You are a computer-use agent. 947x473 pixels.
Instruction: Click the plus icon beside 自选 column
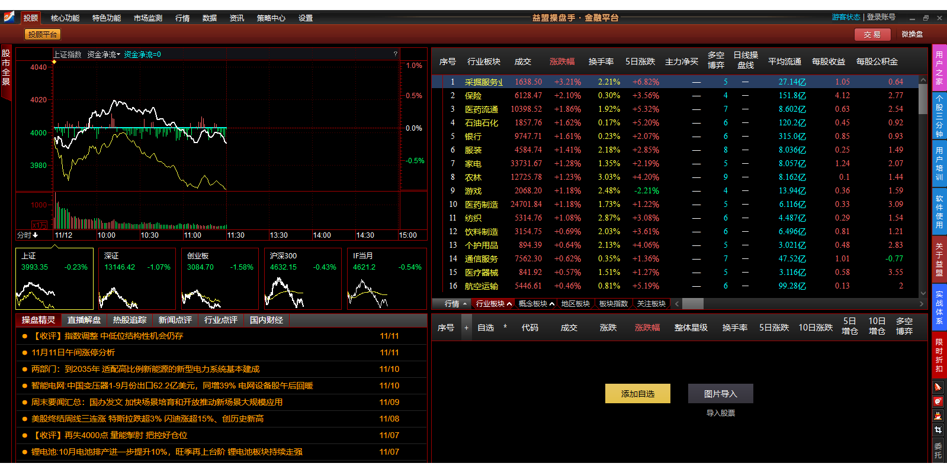click(467, 328)
